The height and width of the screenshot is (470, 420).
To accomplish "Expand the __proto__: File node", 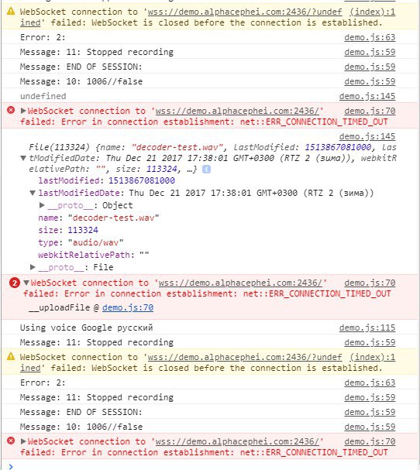I will coord(33,267).
